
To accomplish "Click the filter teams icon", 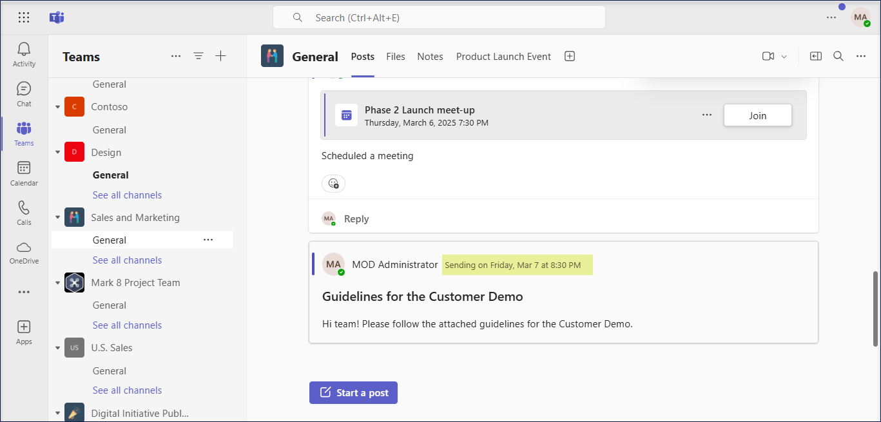I will 198,56.
